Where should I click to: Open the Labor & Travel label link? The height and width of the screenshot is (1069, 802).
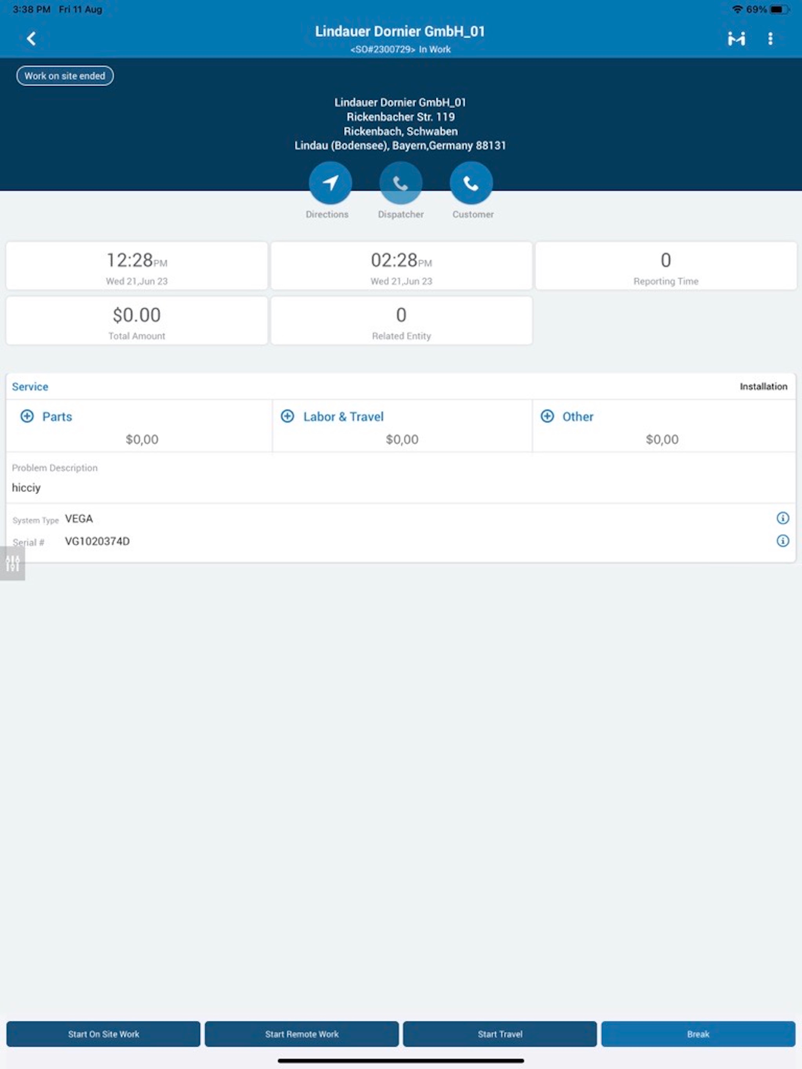(x=343, y=417)
